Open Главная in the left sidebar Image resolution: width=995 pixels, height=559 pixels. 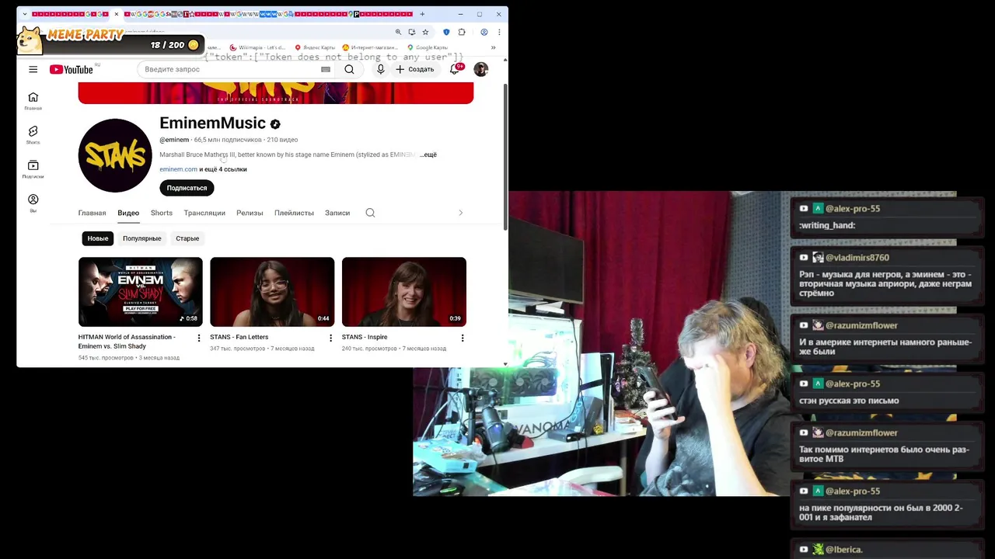[x=33, y=101]
